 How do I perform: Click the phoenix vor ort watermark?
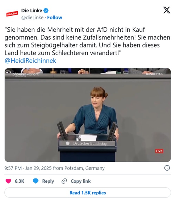[25, 75]
